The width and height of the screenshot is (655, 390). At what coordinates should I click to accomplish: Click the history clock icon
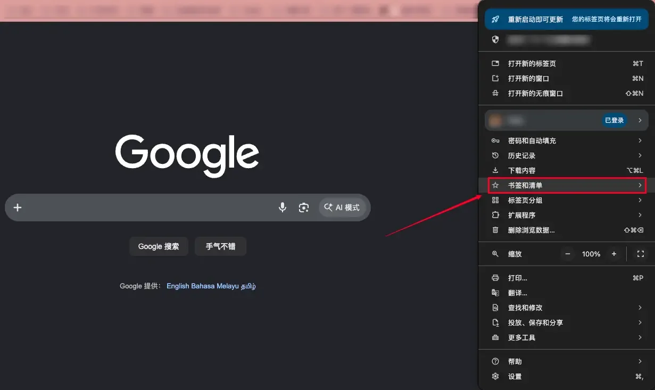click(x=495, y=155)
